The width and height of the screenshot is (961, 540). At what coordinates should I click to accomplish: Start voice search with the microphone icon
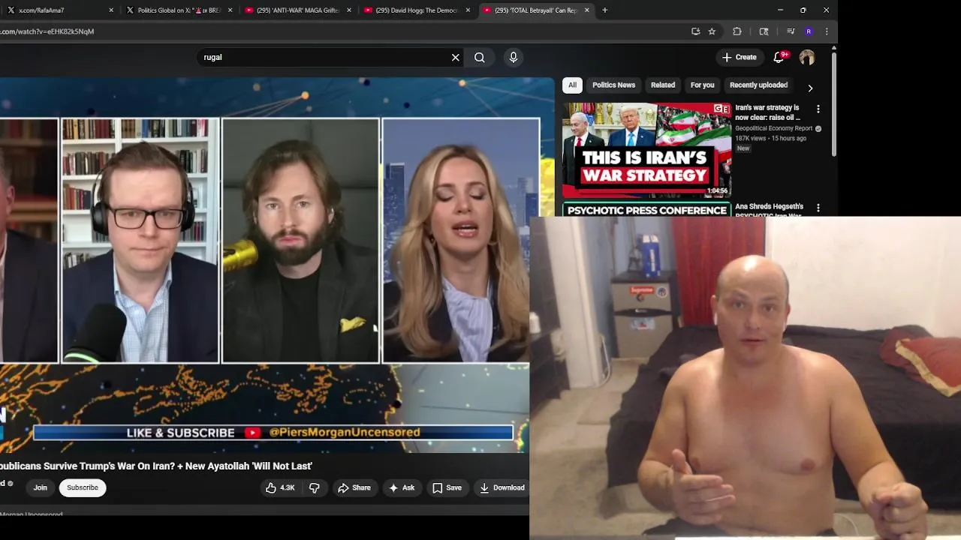(x=514, y=57)
